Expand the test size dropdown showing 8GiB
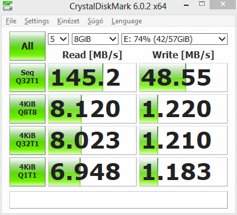The height and width of the screenshot is (215, 237). coord(95,39)
